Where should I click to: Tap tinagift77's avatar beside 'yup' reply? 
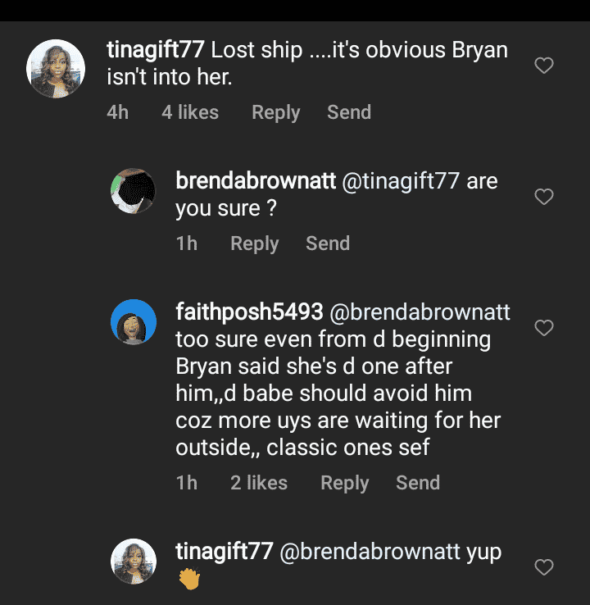click(134, 562)
